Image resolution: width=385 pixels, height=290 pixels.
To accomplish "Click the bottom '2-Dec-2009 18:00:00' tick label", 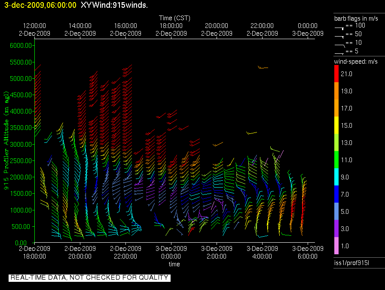I will [34, 253].
